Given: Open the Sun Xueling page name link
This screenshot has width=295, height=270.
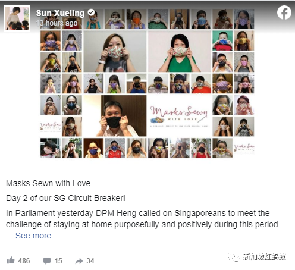Looking at the screenshot, I should (60, 13).
